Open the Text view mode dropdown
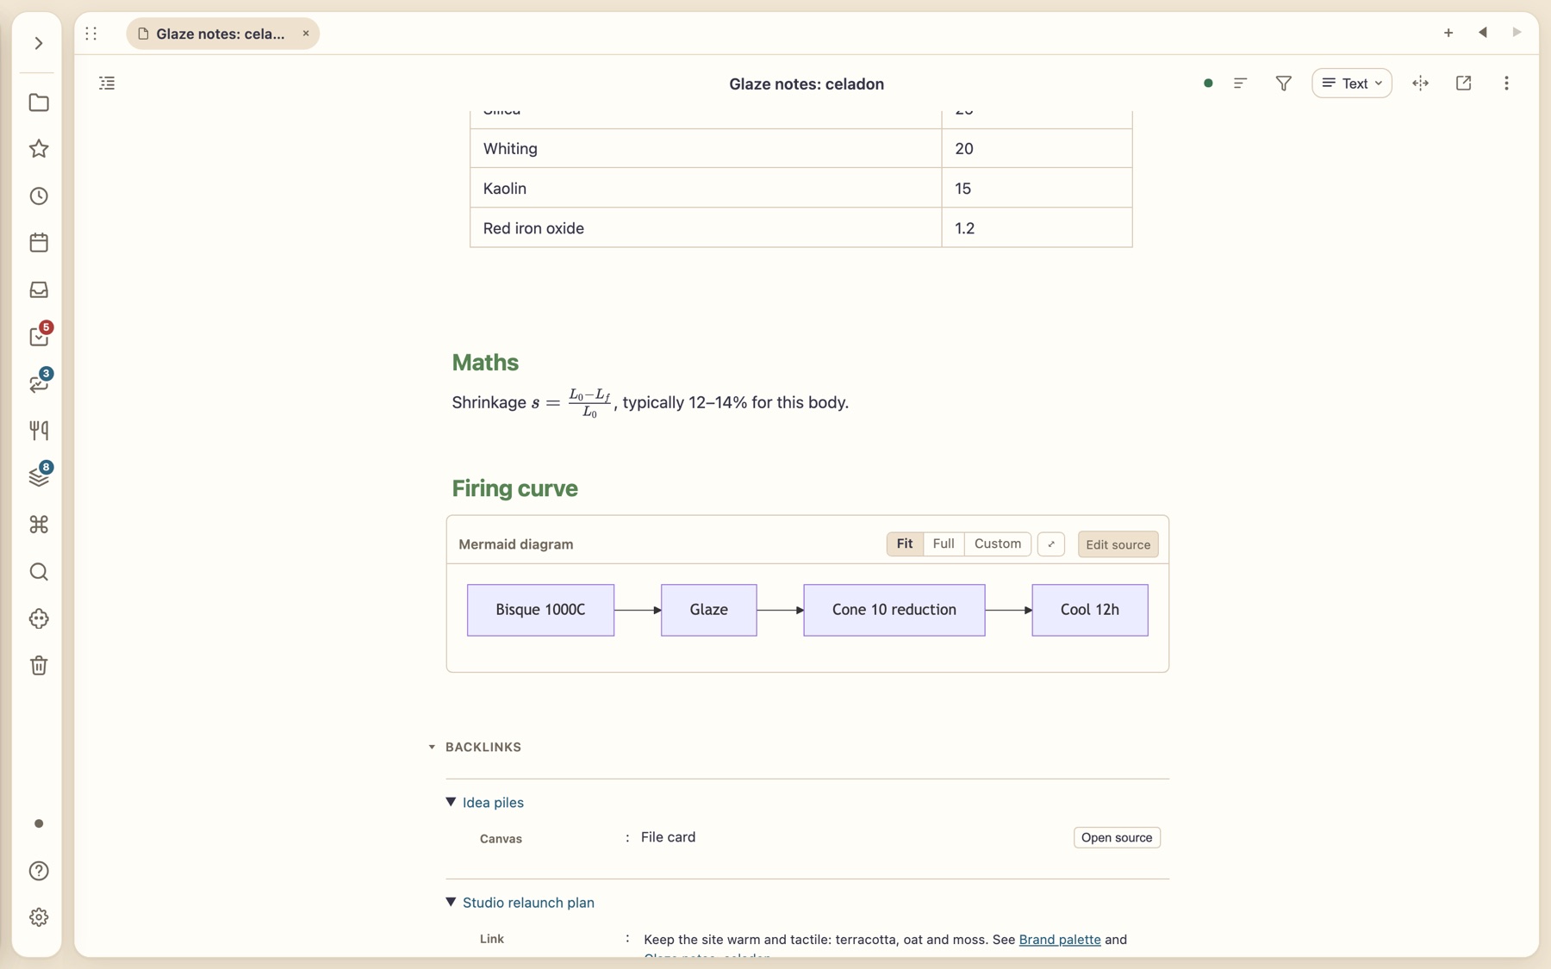Screen dimensions: 1551x969 point(1351,84)
